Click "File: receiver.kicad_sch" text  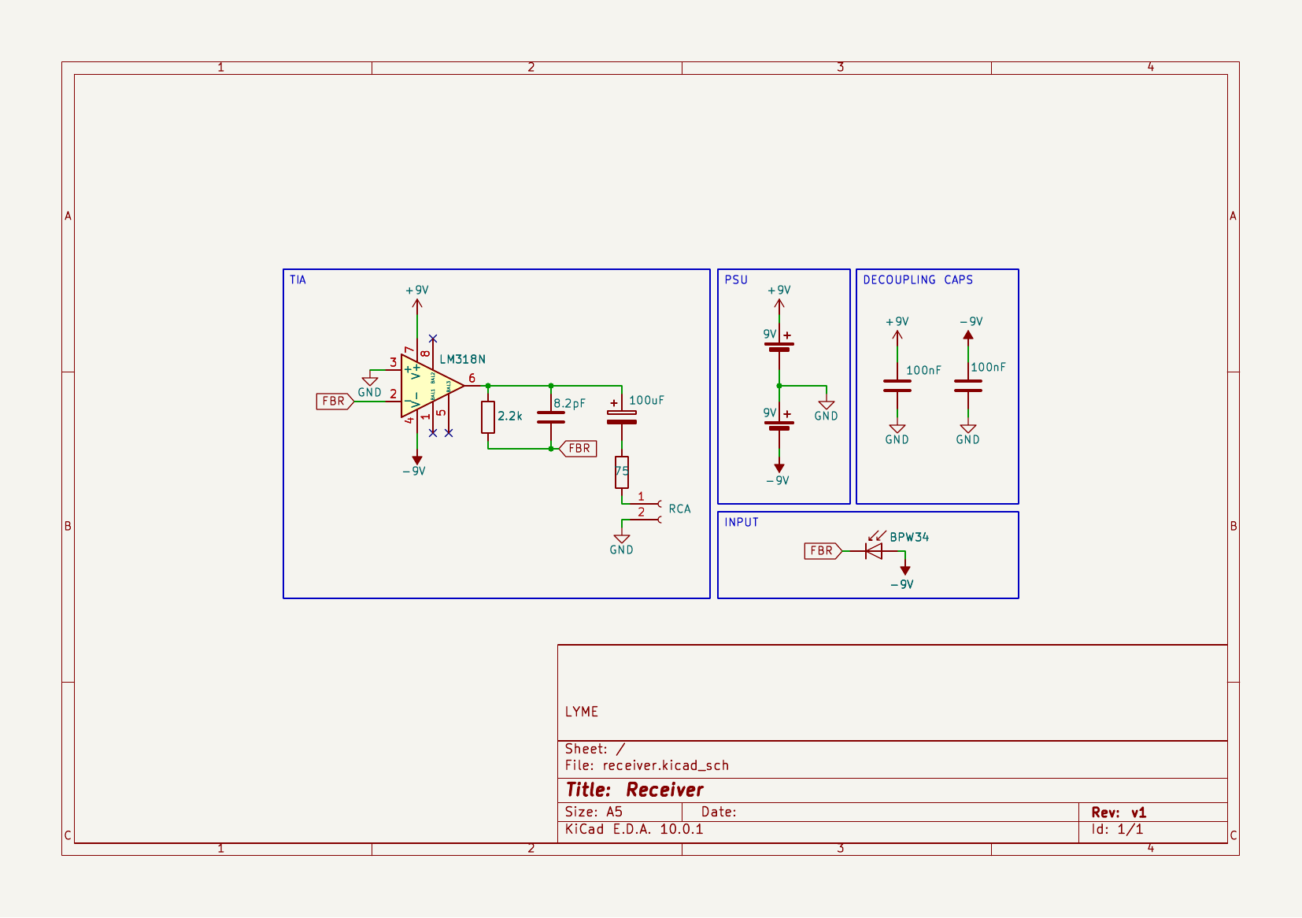click(x=647, y=766)
